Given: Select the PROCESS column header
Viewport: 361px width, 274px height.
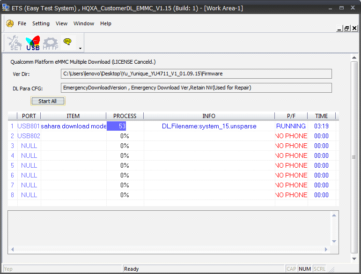Looking at the screenshot, I should pyautogui.click(x=125, y=116).
